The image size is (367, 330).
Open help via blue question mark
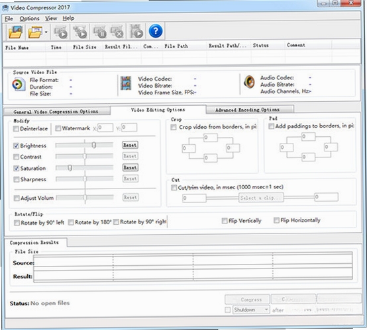coord(156,31)
